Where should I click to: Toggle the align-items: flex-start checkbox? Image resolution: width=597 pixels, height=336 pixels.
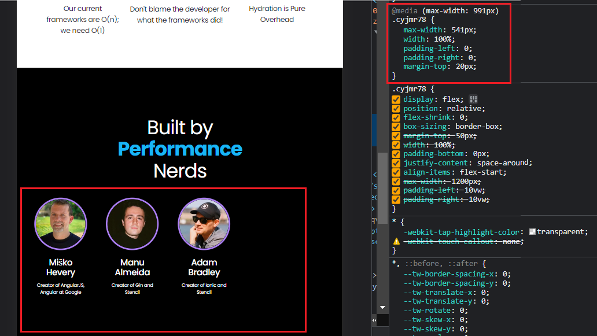point(396,172)
